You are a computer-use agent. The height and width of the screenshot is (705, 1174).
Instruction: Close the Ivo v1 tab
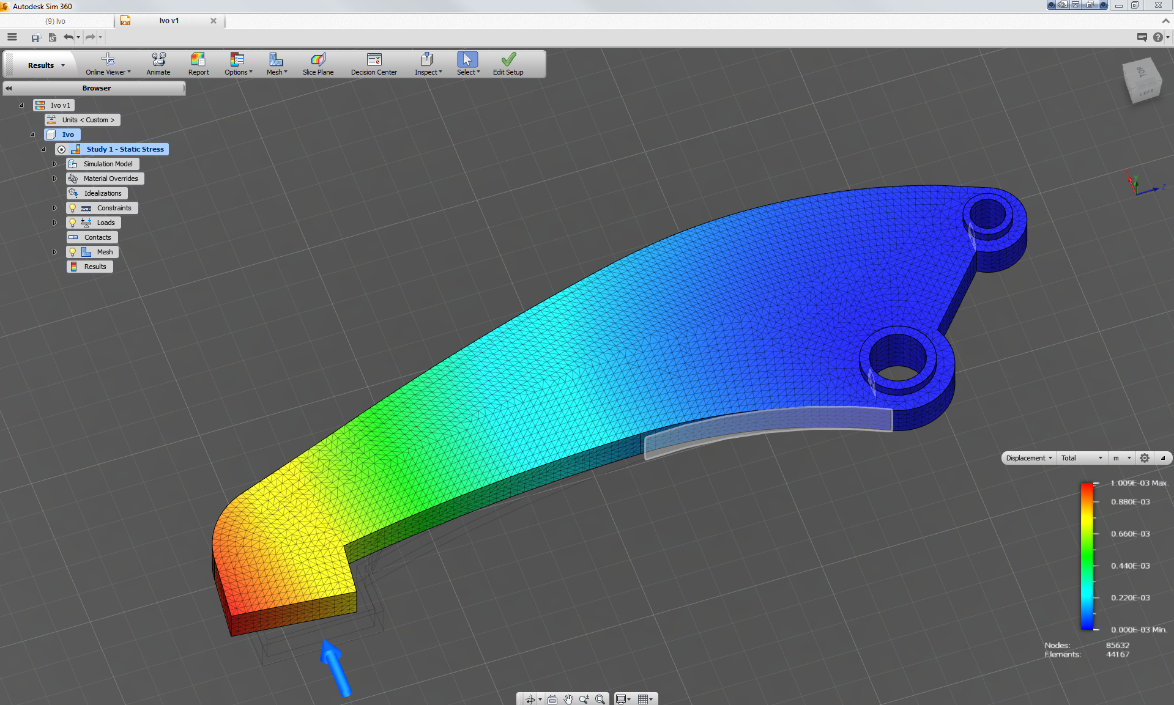coord(214,21)
